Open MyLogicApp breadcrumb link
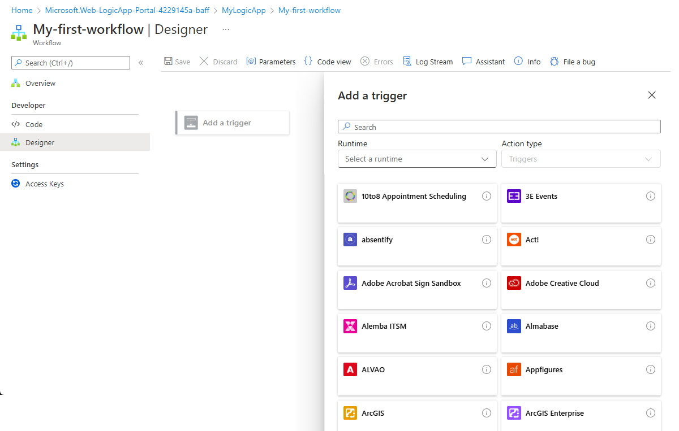This screenshot has width=679, height=431. [244, 10]
